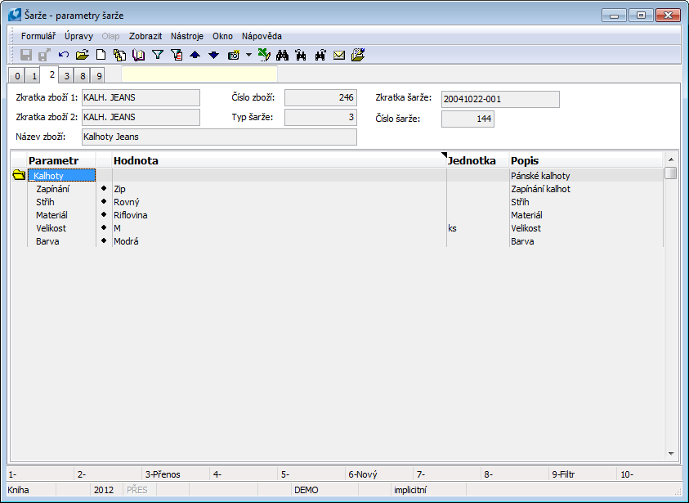Collapse the Kalhoty folder in the tree

coord(19,175)
